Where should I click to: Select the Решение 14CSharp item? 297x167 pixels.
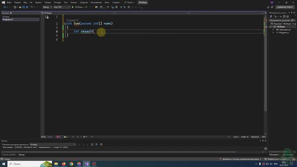283,24
